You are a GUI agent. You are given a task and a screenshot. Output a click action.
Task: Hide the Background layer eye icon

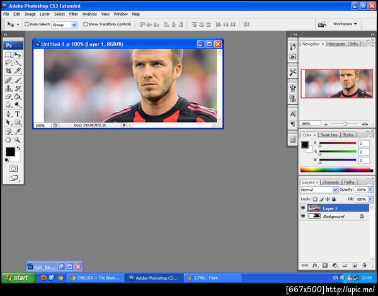pos(303,216)
